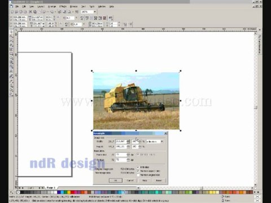271x203 pixels.
Task: Open the zoom level dropdown in toolbar
Action: click(x=95, y=12)
